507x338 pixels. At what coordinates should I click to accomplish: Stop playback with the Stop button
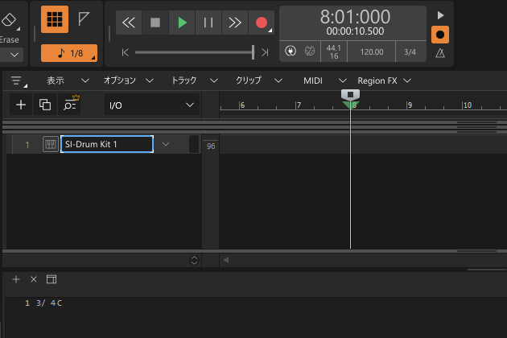pyautogui.click(x=155, y=23)
